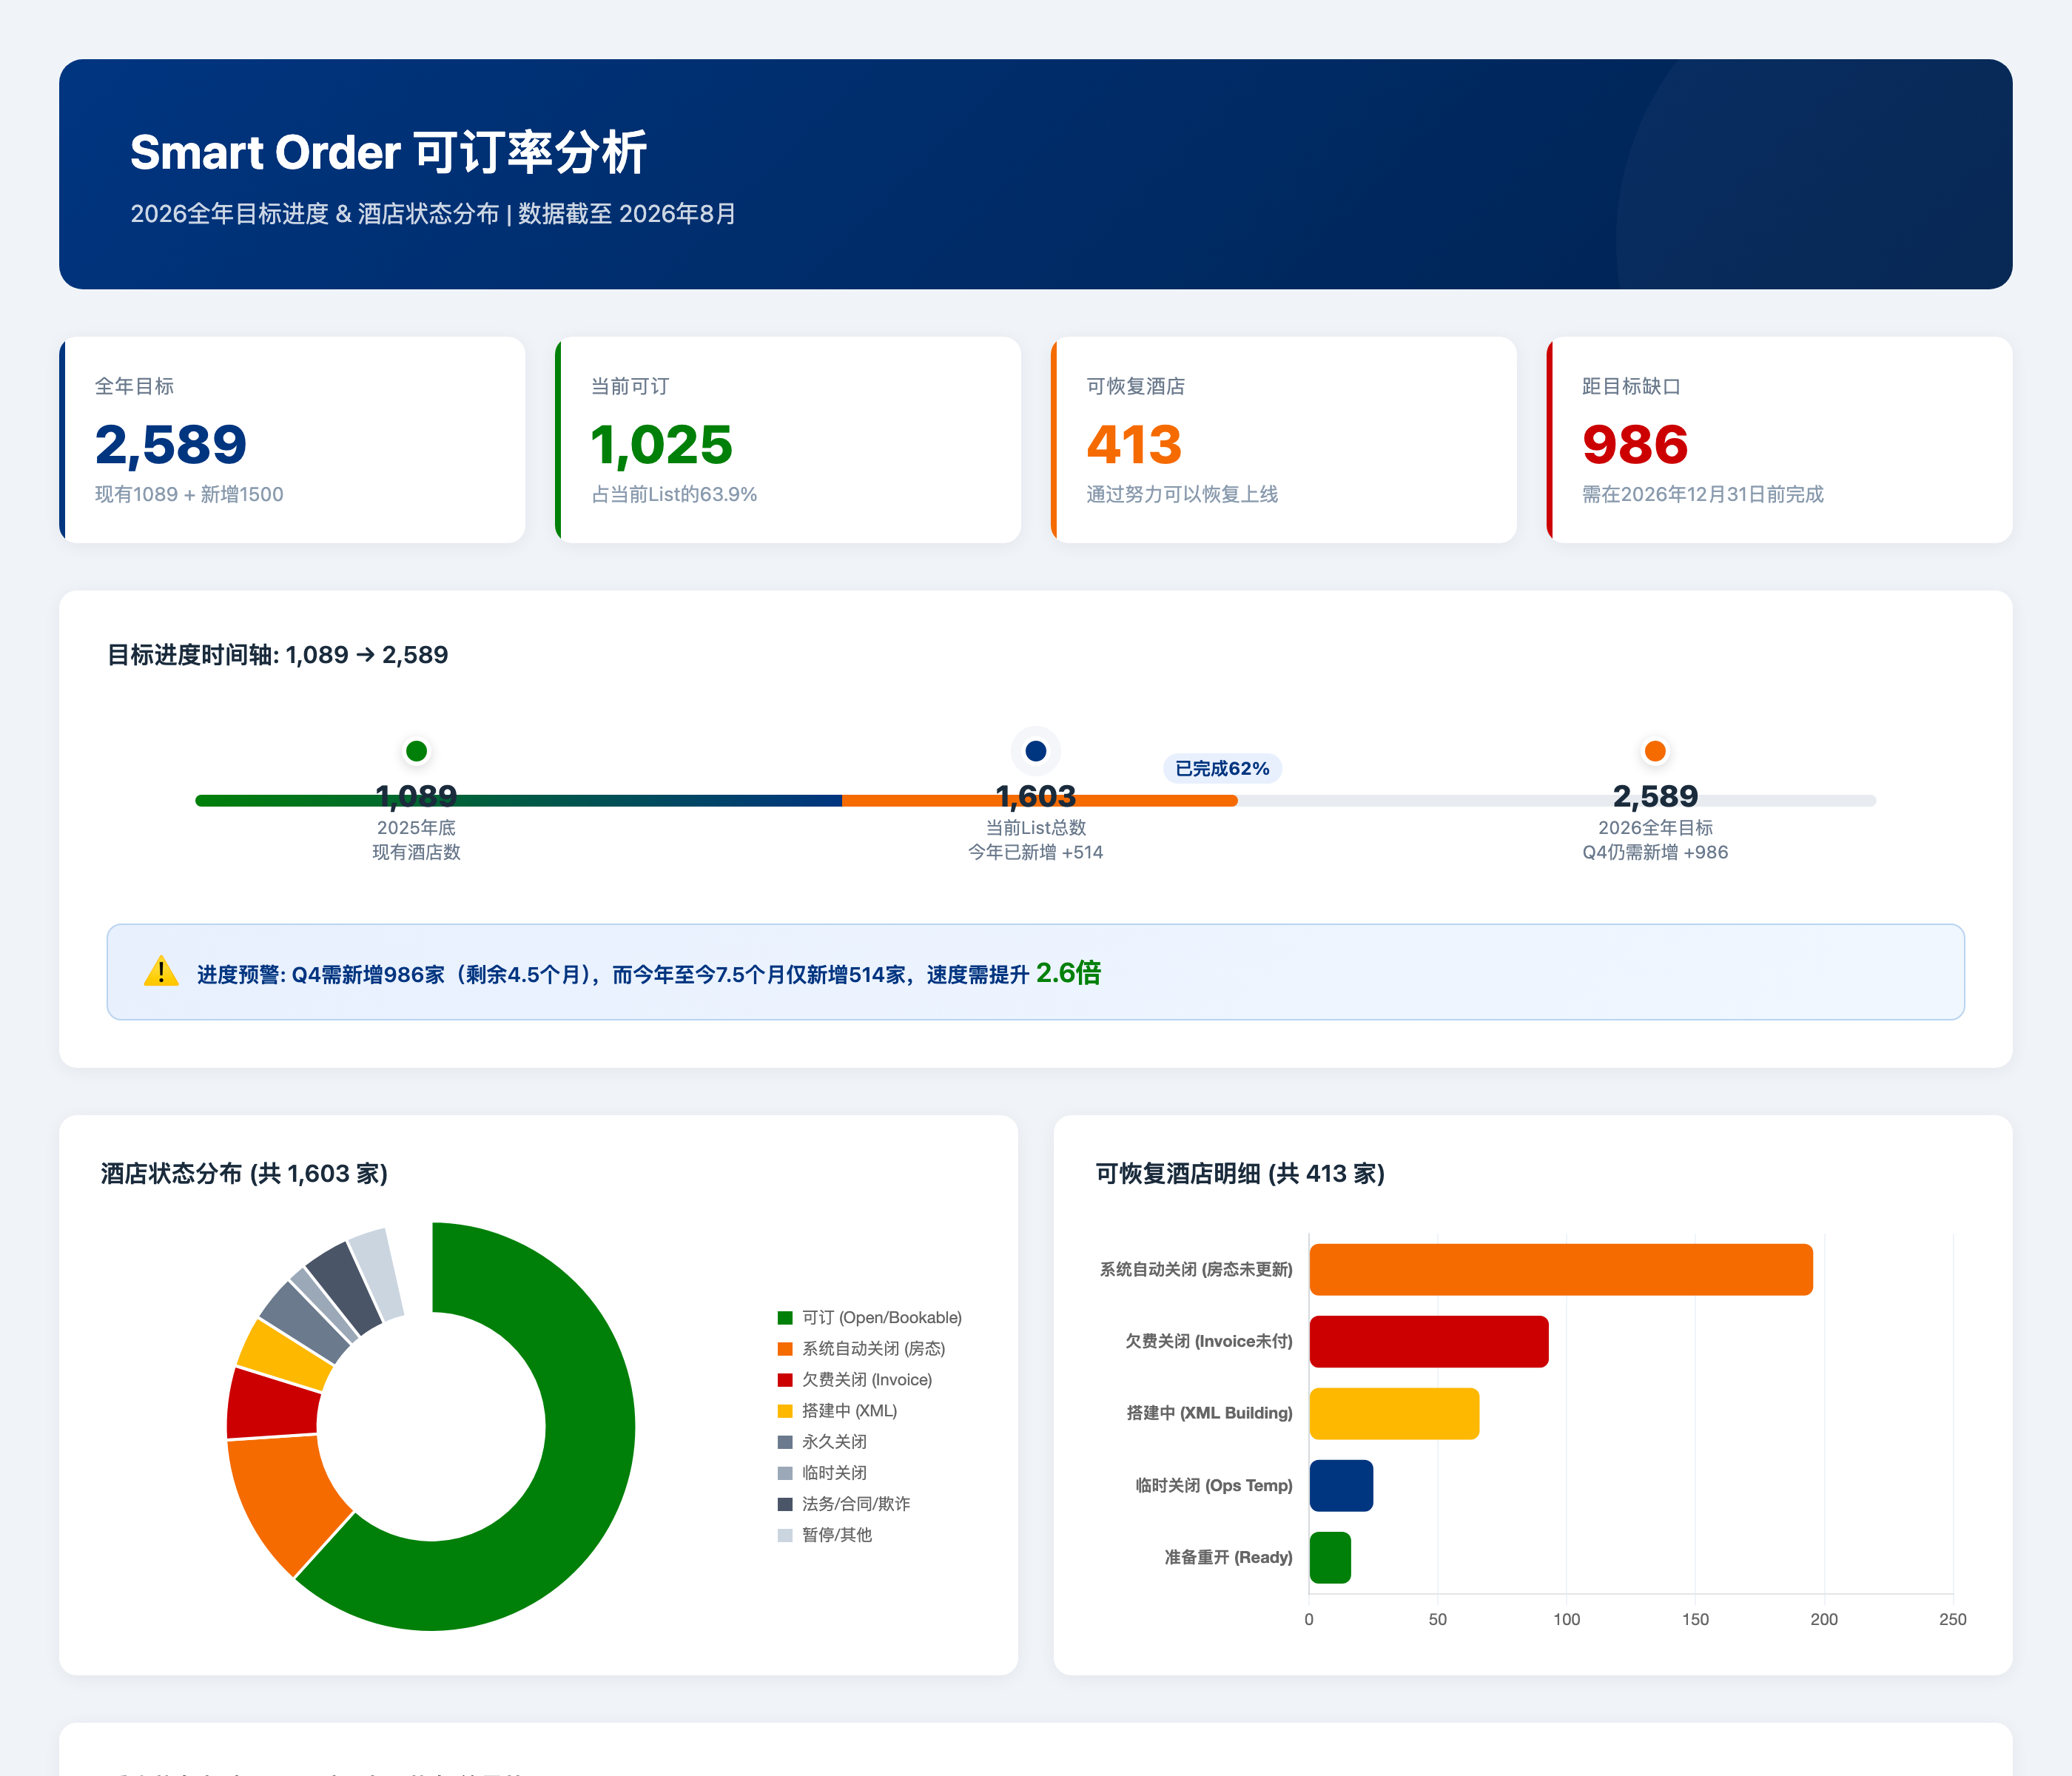
Task: Click heading 可恢复酒店明细 (共 413 家)
Action: click(x=1240, y=1174)
